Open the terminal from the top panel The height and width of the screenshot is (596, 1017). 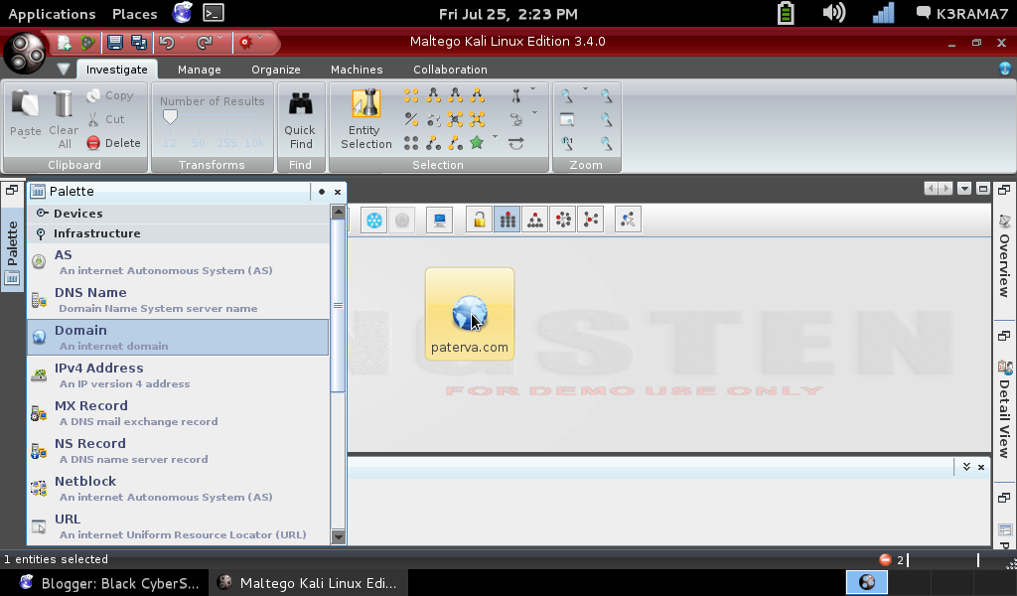tap(214, 13)
